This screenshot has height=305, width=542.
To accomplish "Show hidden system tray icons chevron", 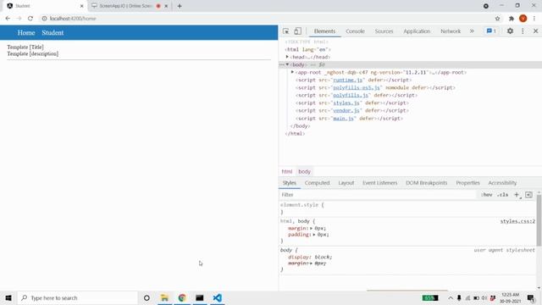I will click(x=451, y=297).
